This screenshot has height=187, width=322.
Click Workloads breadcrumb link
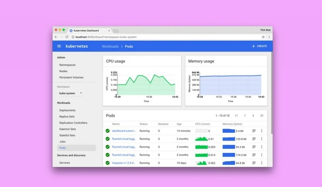pos(110,46)
